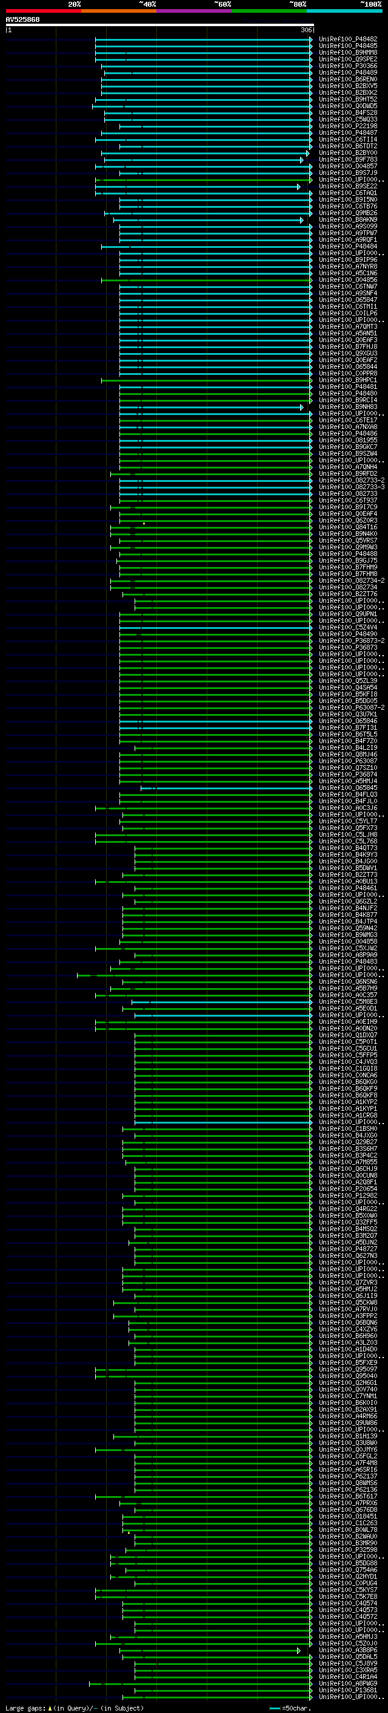
Task: Click label UniRef100_P36873-2
Action: (x=352, y=640)
